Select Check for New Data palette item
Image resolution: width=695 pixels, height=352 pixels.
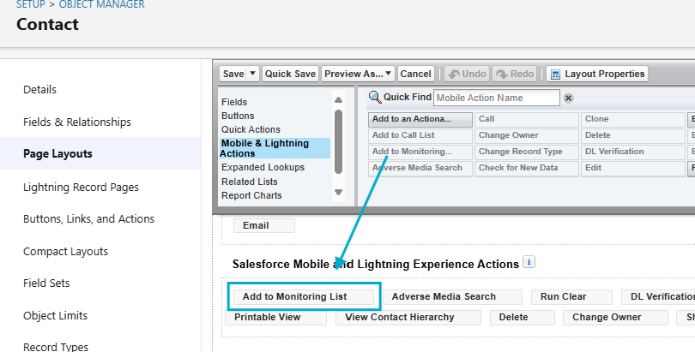(x=527, y=169)
